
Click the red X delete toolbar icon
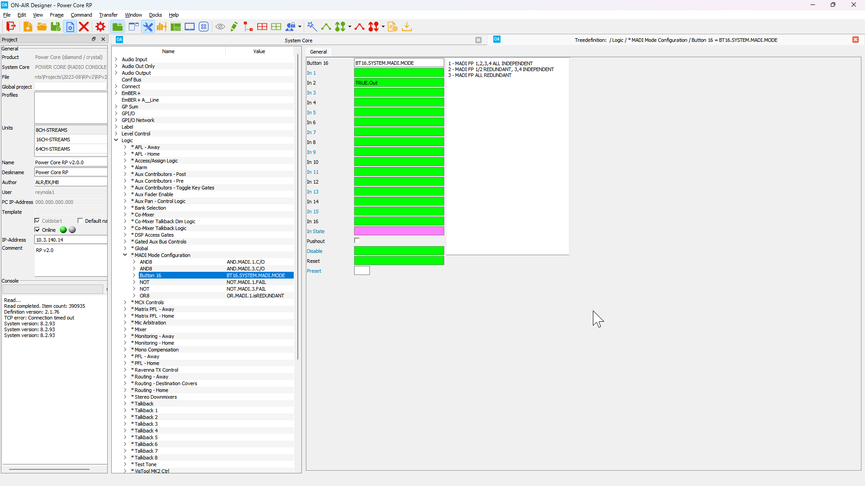coord(84,27)
